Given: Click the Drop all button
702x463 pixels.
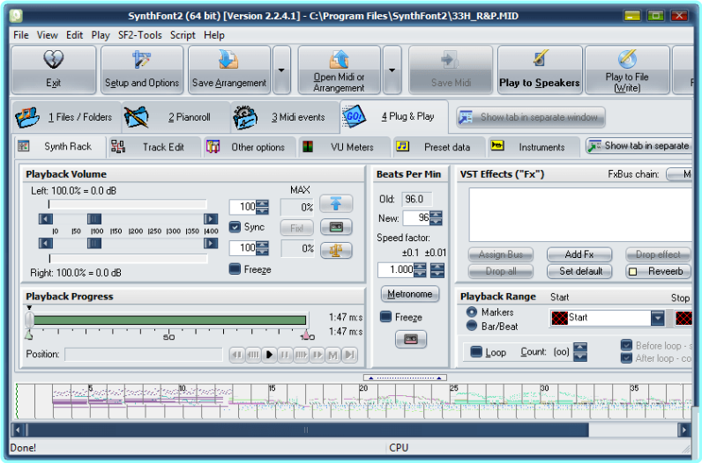Looking at the screenshot, I should 501,271.
